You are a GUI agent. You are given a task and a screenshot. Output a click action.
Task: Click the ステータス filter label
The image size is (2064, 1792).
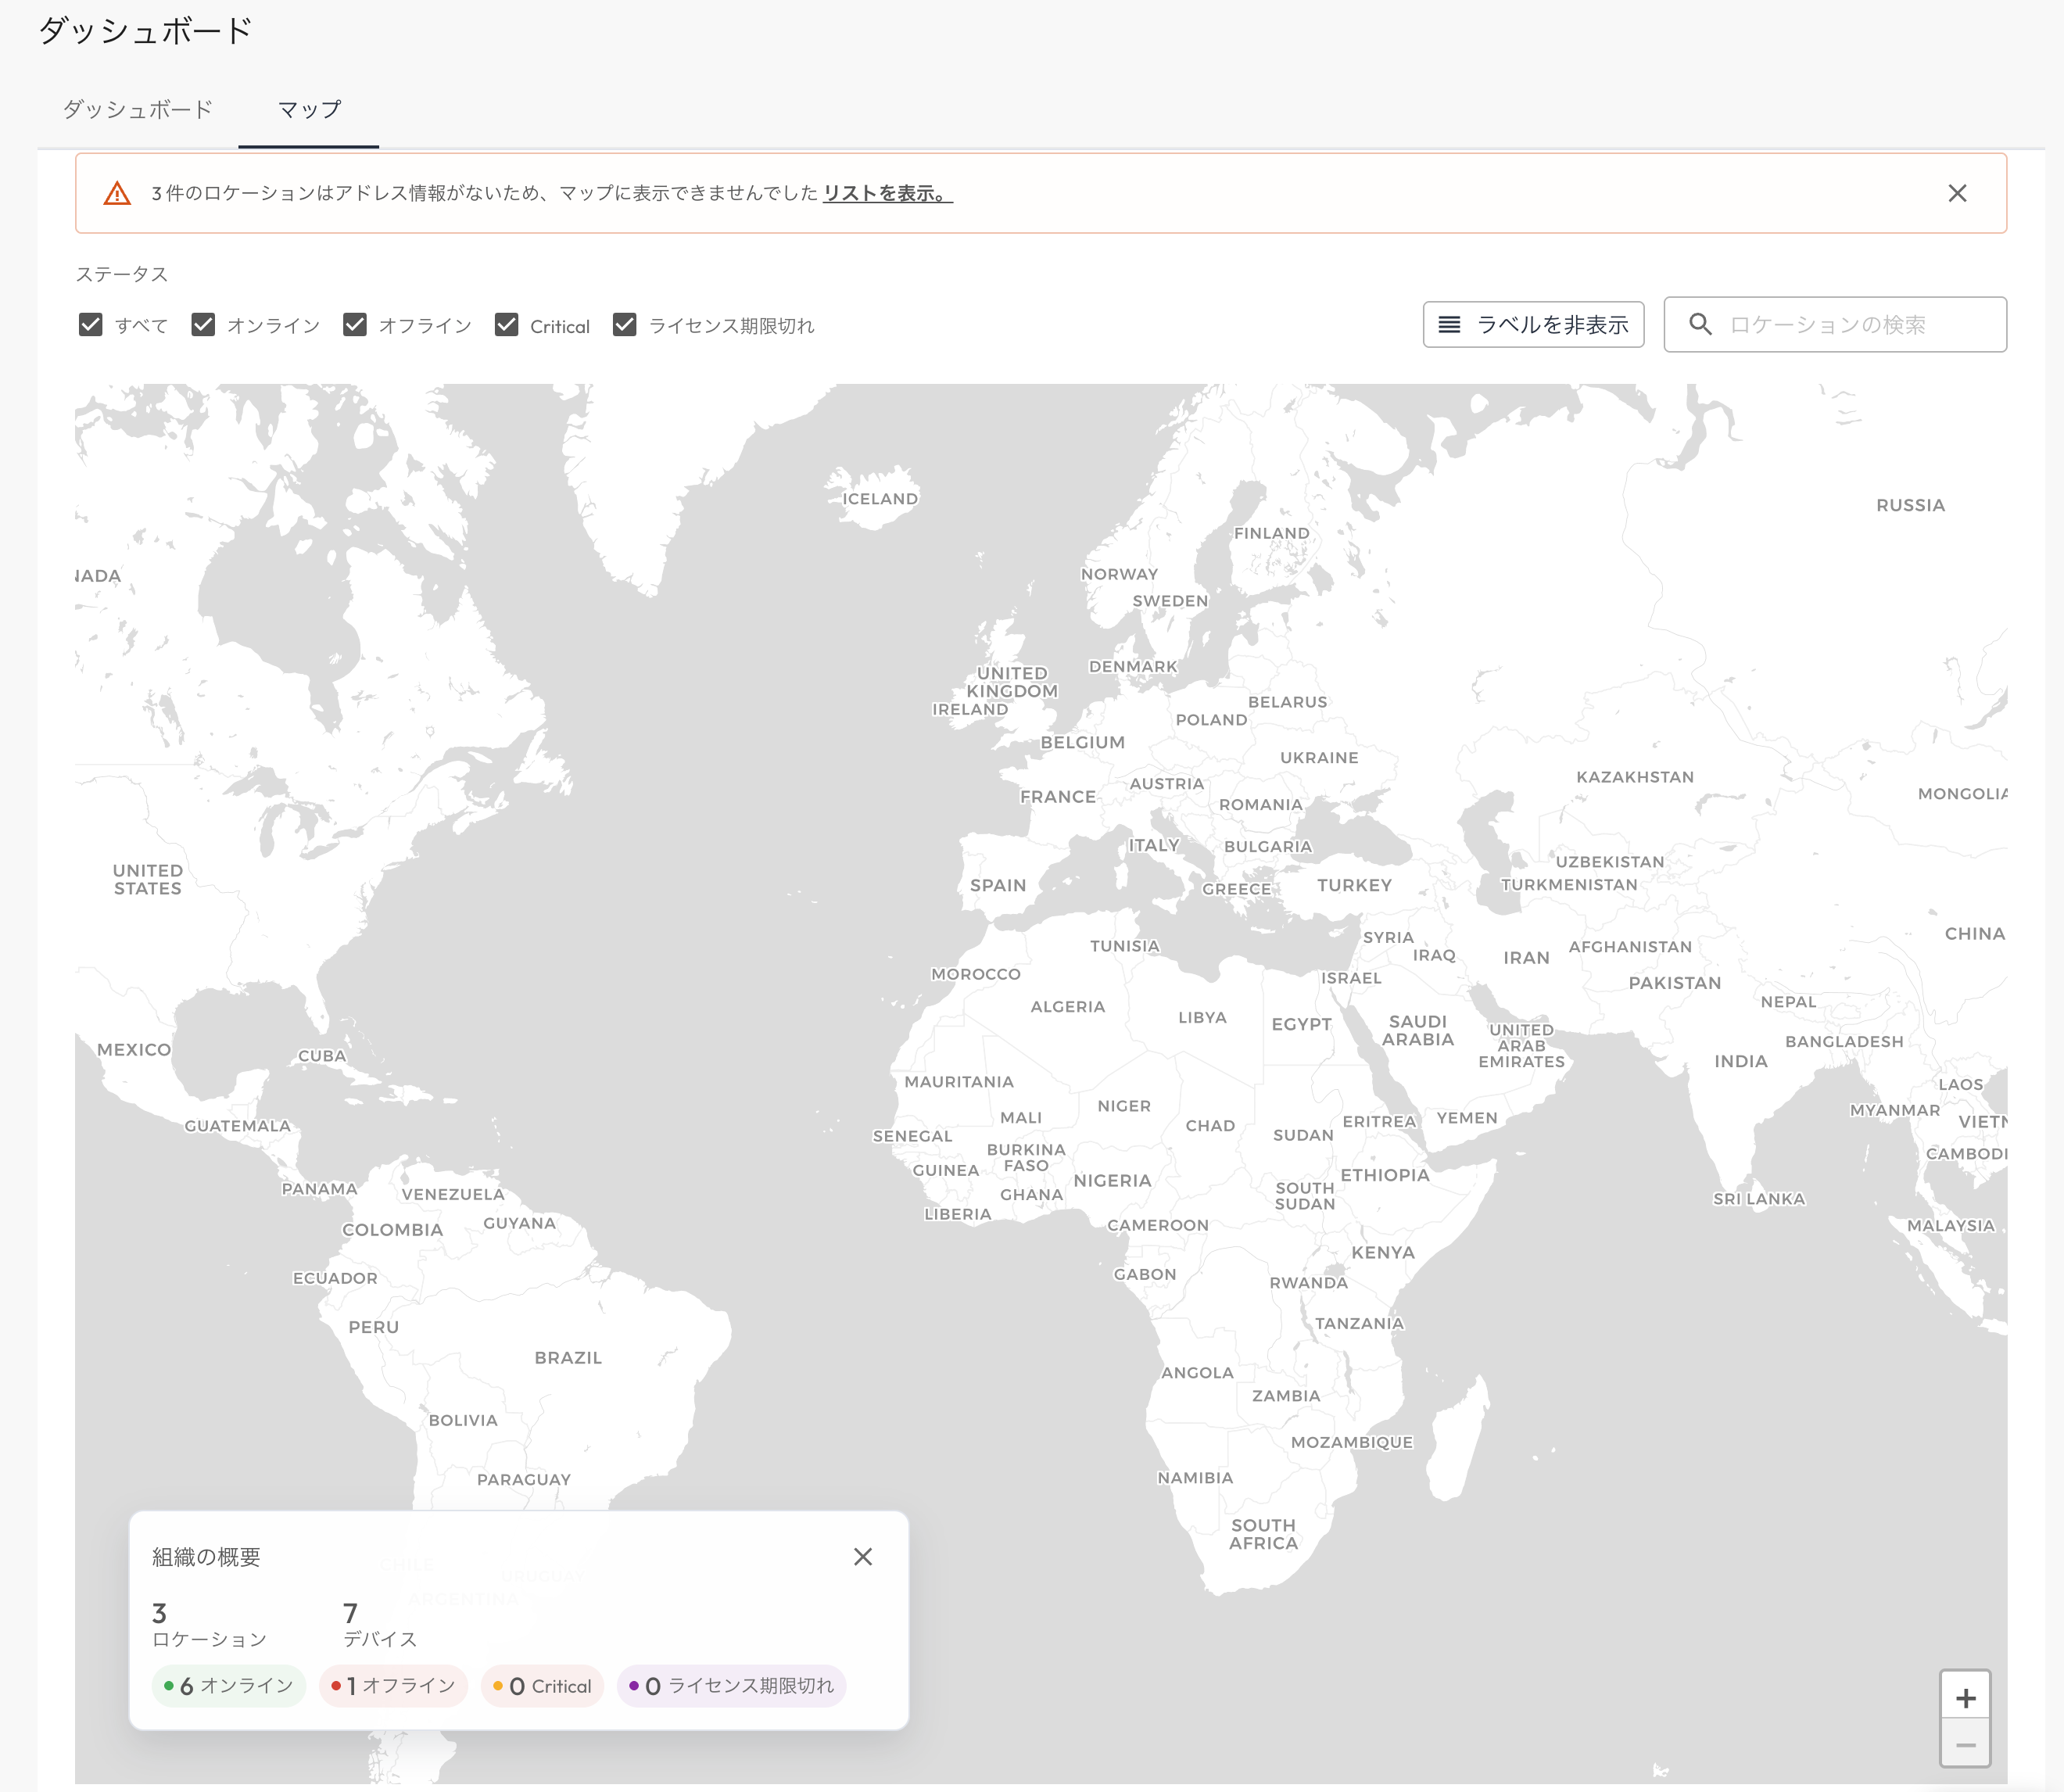pyautogui.click(x=122, y=274)
